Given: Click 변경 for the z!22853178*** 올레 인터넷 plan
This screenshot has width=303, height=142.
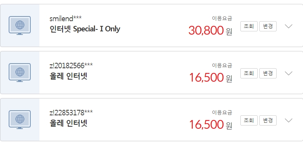Looking at the screenshot, I should [268, 120].
